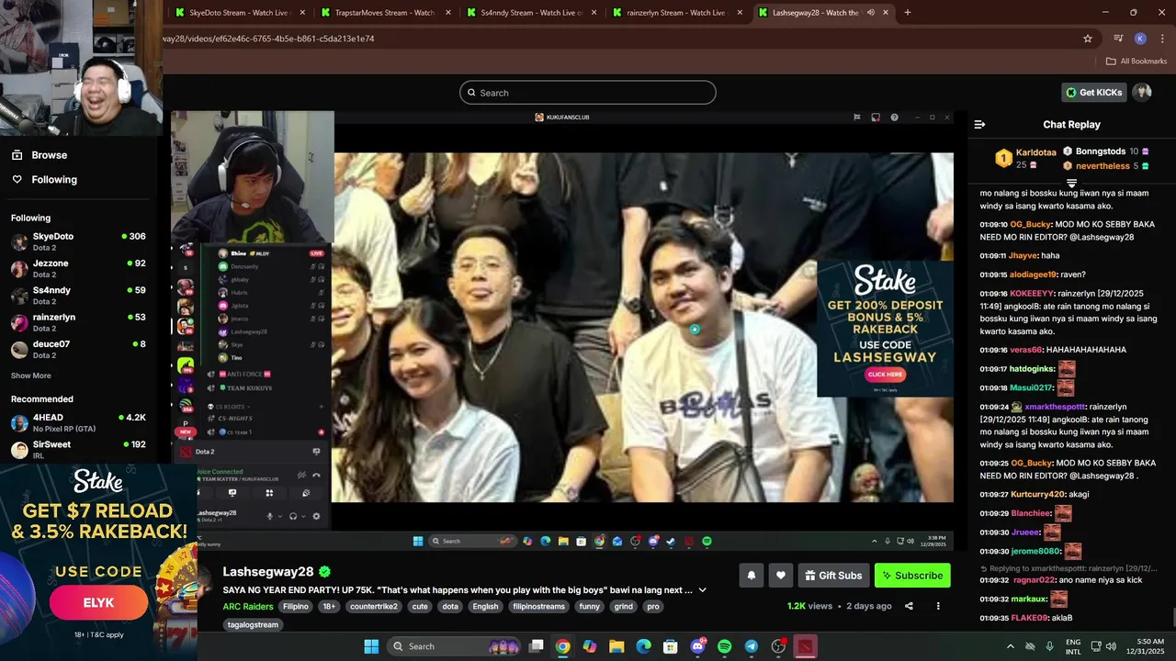This screenshot has width=1176, height=661.
Task: Select the Filipino tag
Action: tap(296, 607)
